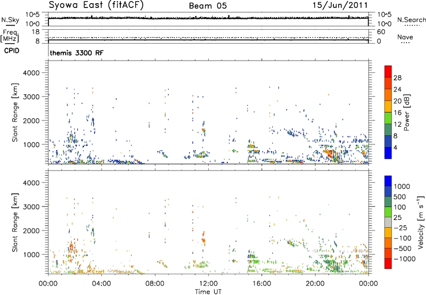426x295 pixels.
Task: Click the "themis 3300 RF" mode text
Action: [77, 53]
